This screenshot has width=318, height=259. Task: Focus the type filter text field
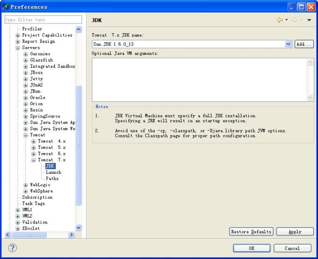[43, 20]
